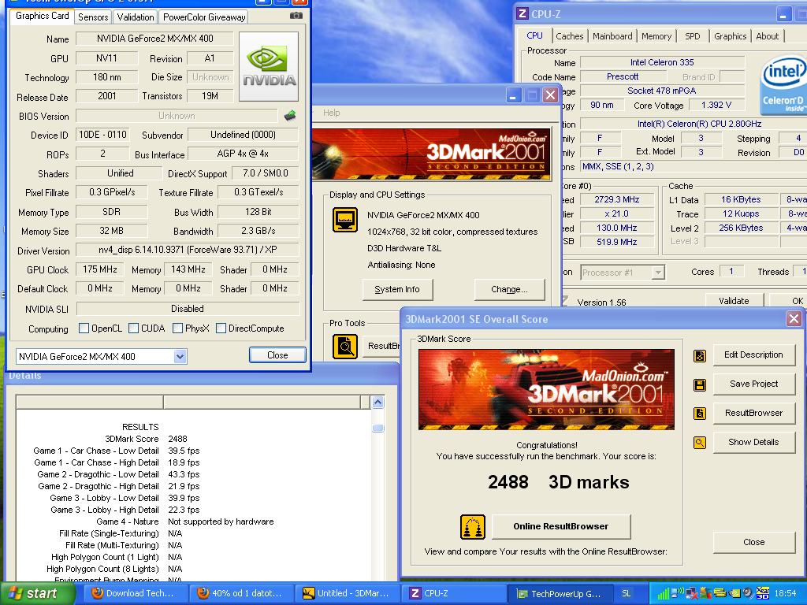This screenshot has width=807, height=605.
Task: Click the GPU-Z Close button
Action: click(x=277, y=355)
